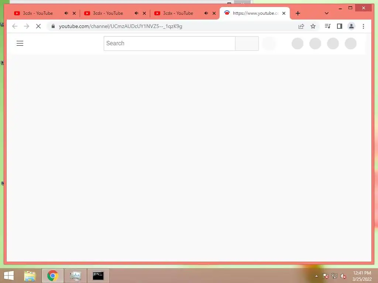Show hidden system tray icons

point(316,276)
